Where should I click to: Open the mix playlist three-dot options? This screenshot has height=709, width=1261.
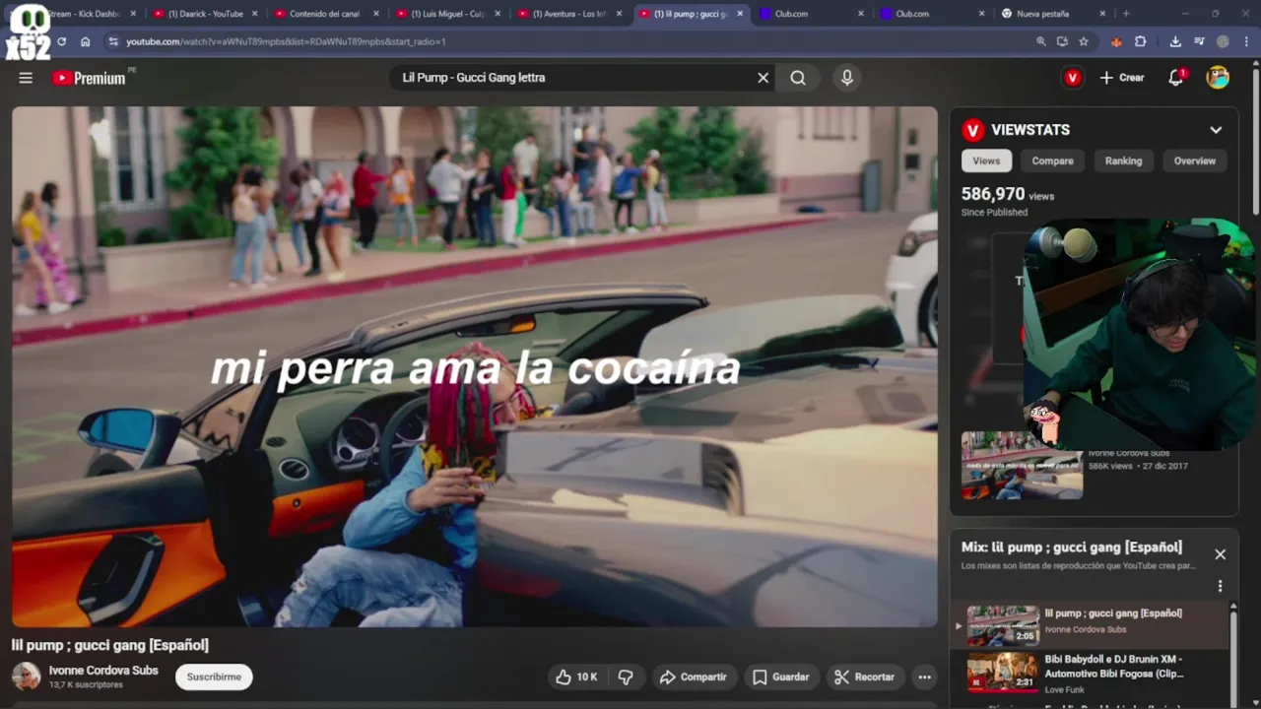click(1220, 586)
